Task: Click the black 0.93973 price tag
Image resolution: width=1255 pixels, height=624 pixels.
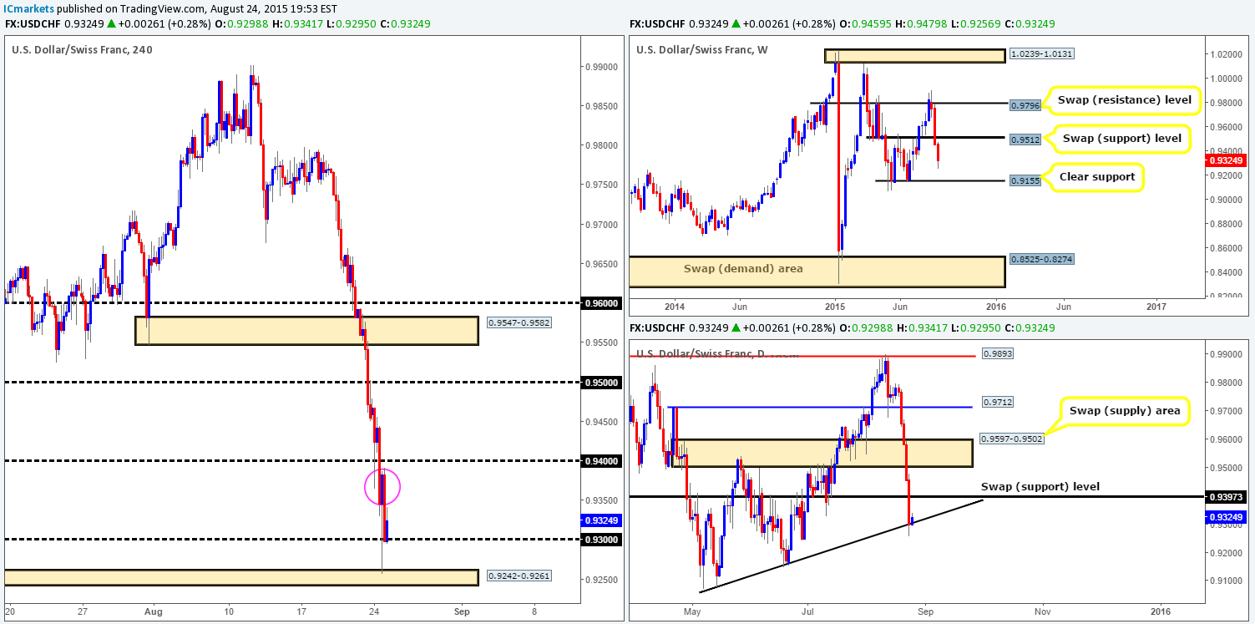Action: click(x=1225, y=497)
